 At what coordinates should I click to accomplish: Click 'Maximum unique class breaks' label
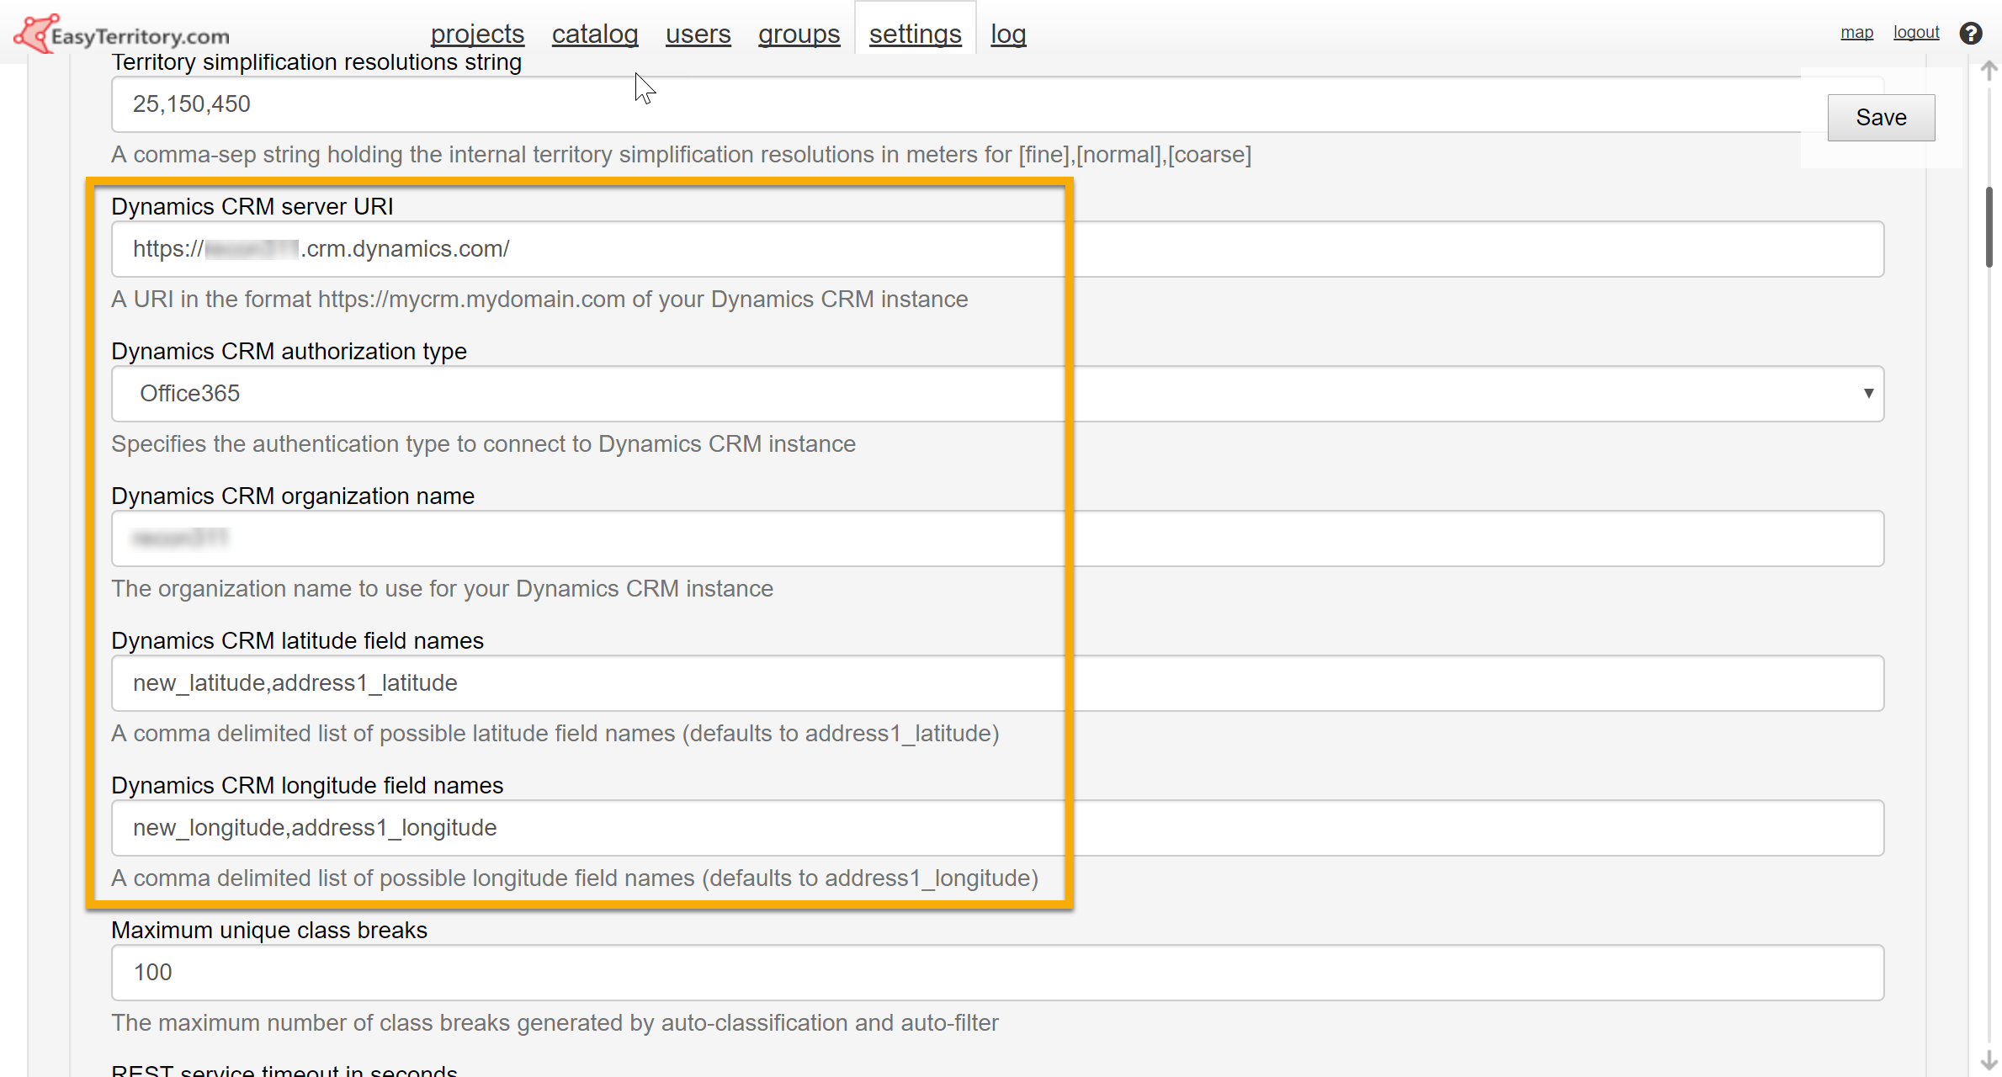click(269, 931)
